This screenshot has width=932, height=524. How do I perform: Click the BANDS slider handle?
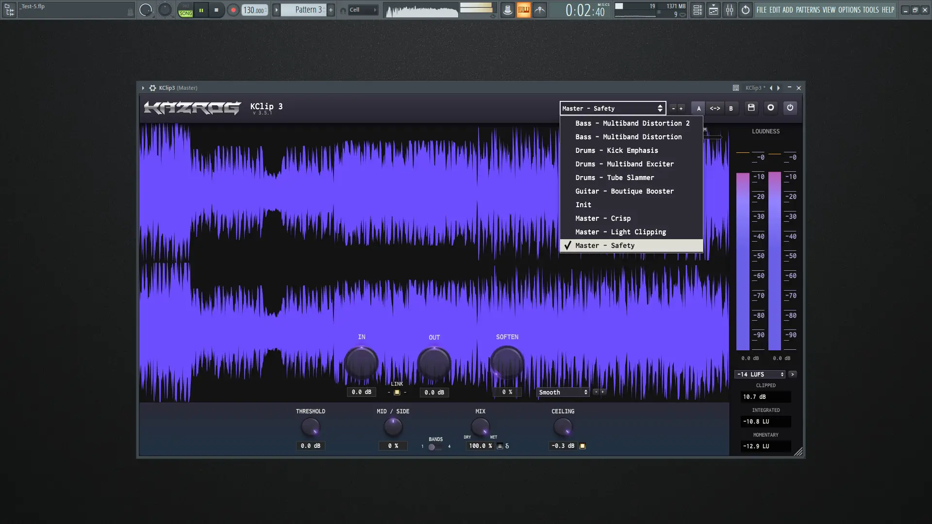click(x=432, y=447)
